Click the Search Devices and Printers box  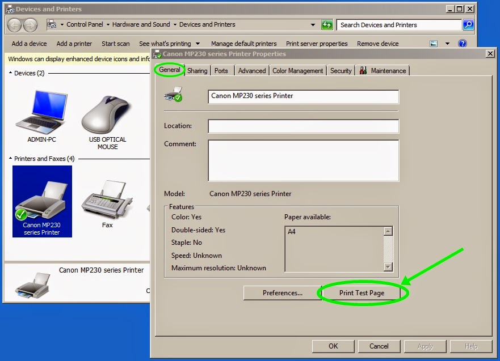click(399, 25)
